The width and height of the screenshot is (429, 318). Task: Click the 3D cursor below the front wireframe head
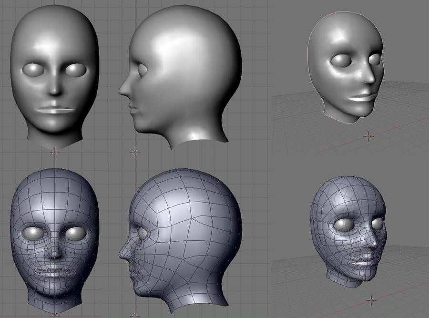tap(55, 315)
